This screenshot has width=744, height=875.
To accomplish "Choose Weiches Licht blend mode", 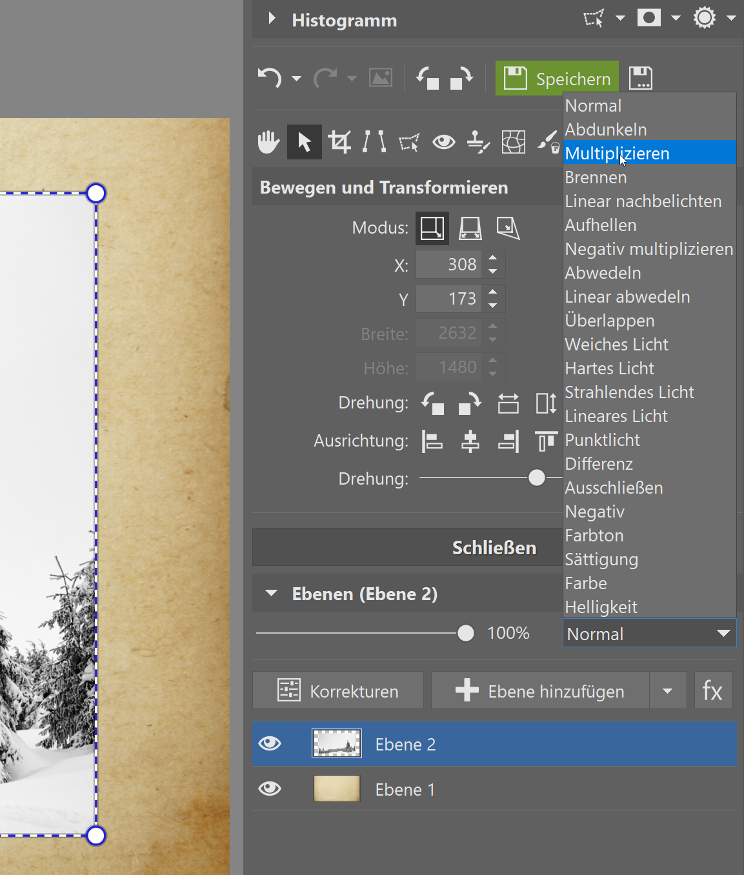I will [x=616, y=345].
